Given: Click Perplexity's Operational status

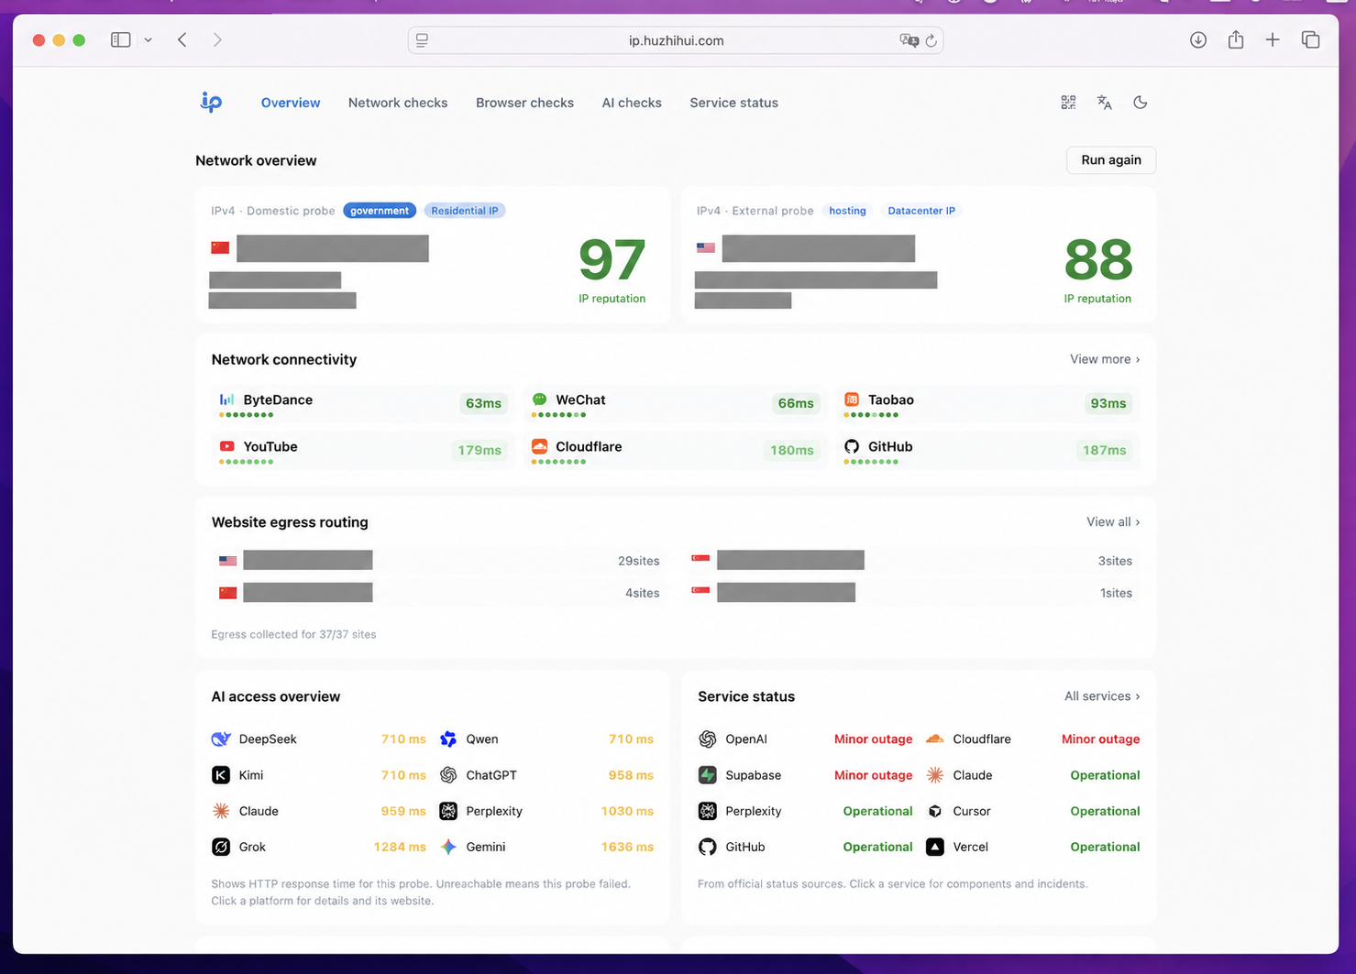Looking at the screenshot, I should [x=877, y=811].
